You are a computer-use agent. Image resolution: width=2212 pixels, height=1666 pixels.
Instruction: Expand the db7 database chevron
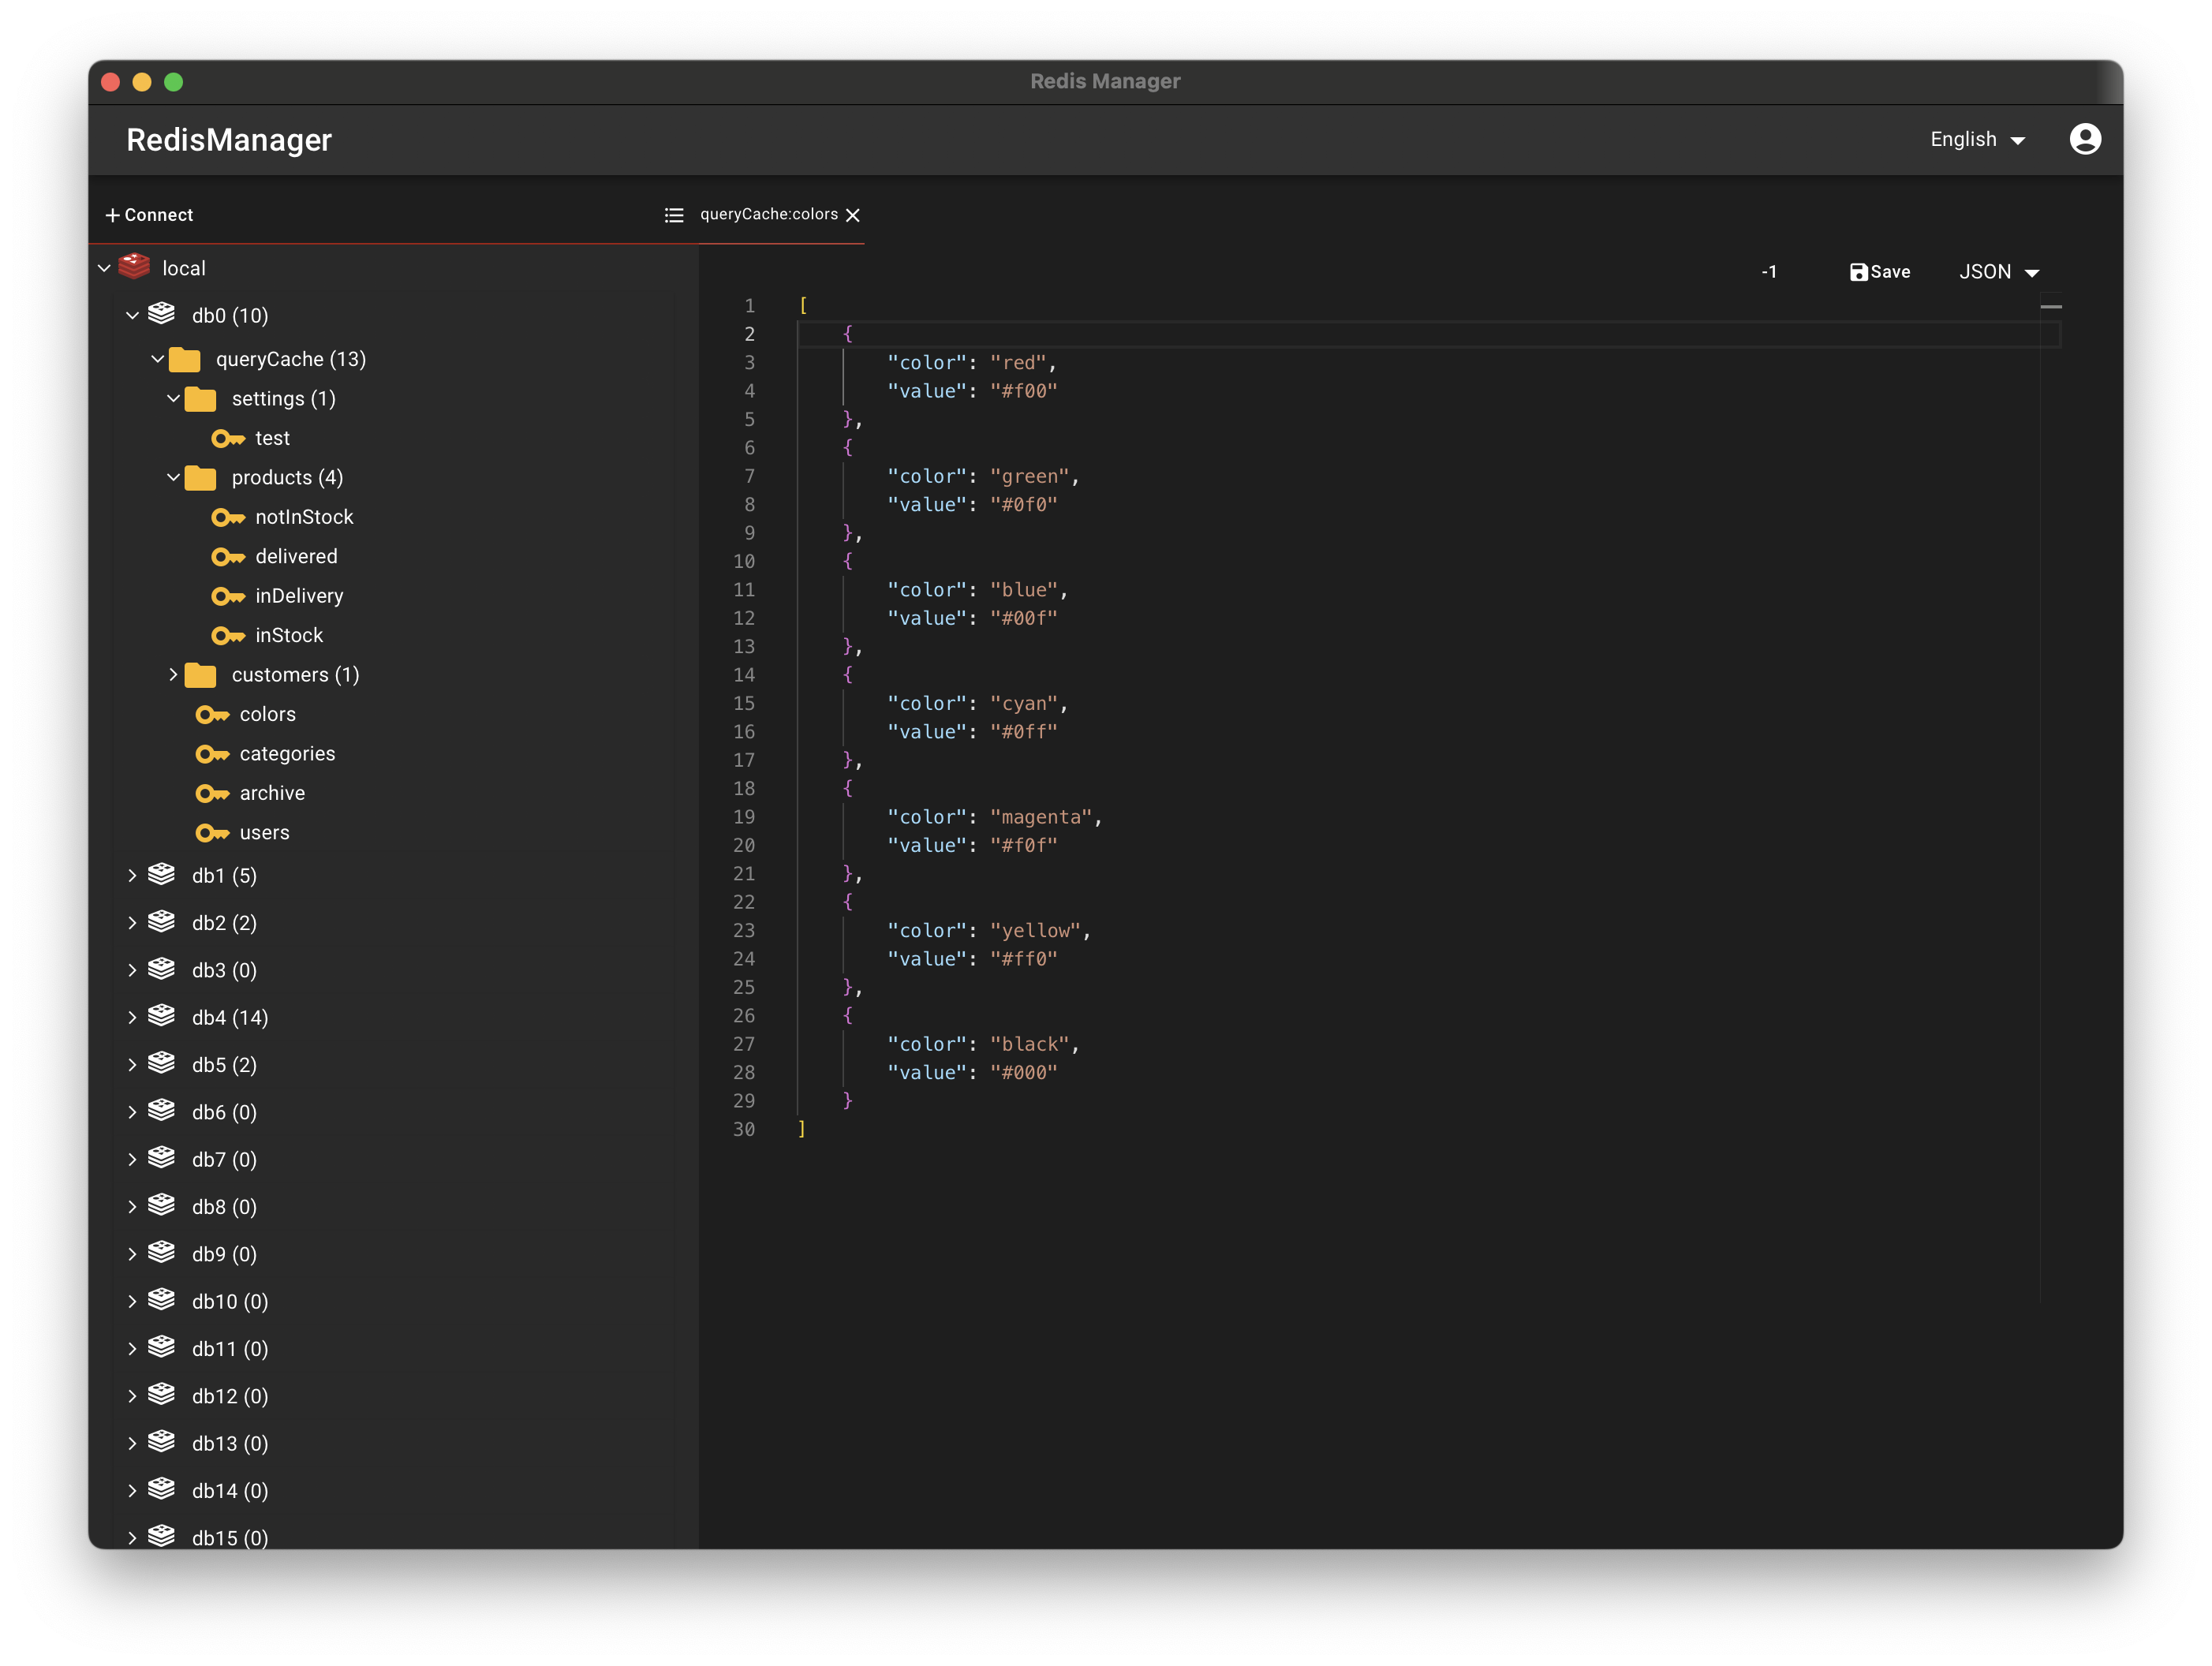click(132, 1160)
